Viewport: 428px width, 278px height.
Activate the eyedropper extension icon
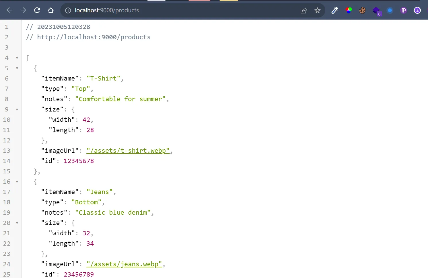point(334,10)
